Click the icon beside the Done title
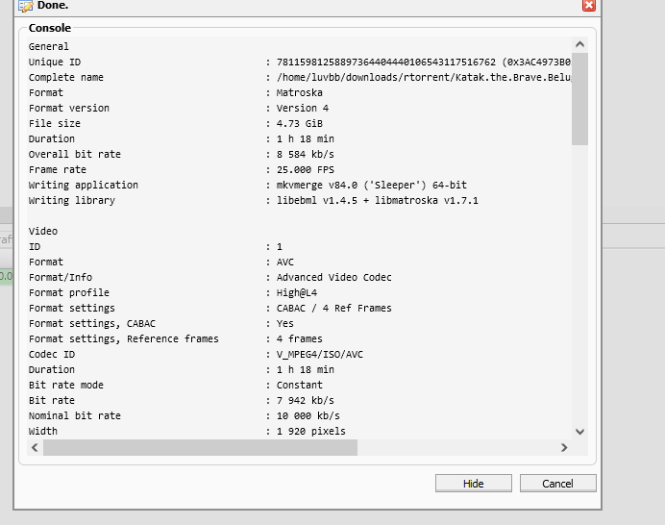 26,5
